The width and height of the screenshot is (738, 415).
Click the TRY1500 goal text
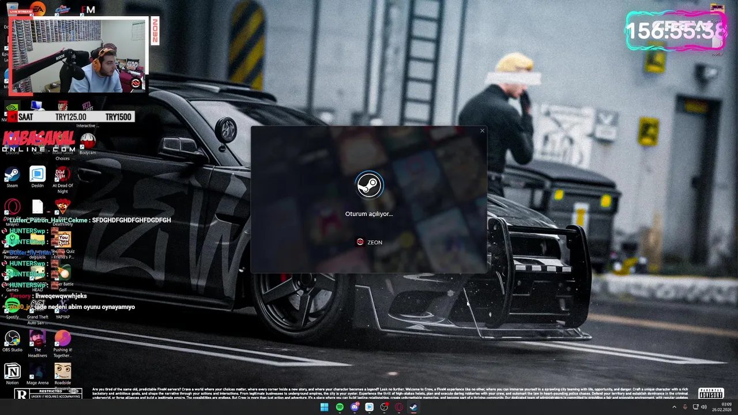(118, 117)
